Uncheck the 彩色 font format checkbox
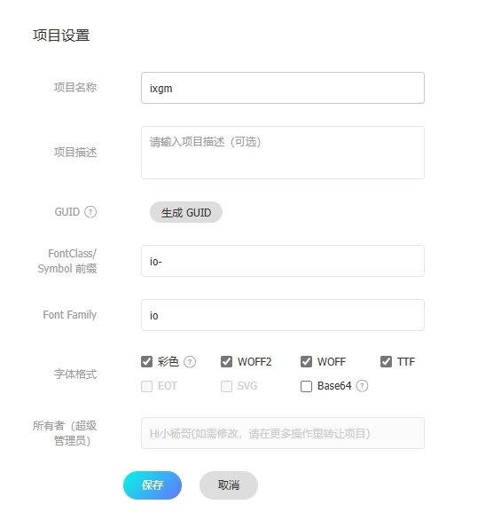This screenshot has width=501, height=528. (x=146, y=362)
